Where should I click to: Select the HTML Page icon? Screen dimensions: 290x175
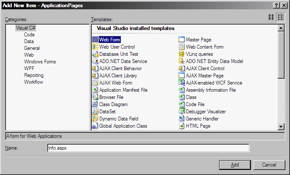pyautogui.click(x=181, y=126)
